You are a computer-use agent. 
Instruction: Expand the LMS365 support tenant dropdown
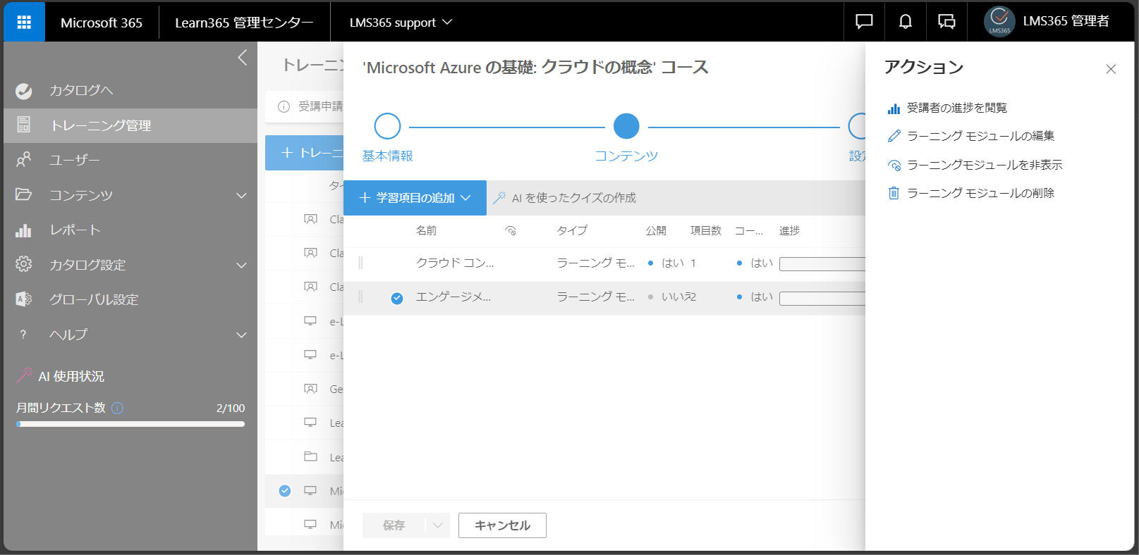point(400,23)
